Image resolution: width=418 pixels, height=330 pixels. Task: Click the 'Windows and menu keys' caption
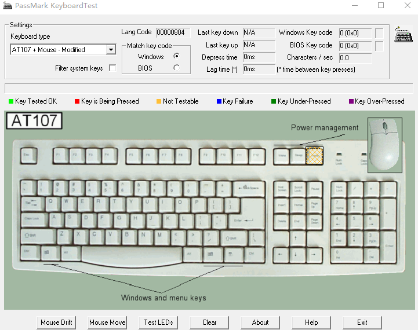pos(163,298)
